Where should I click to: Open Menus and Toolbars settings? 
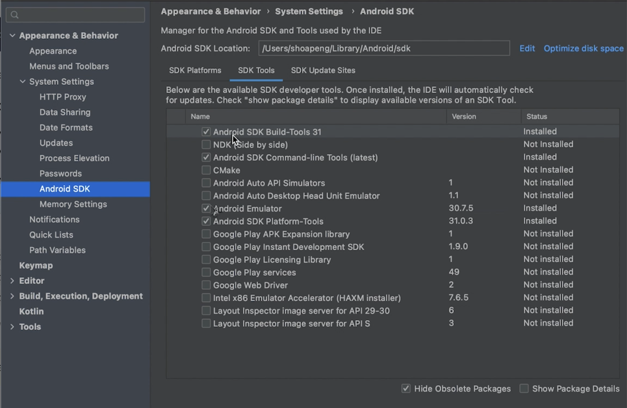[69, 67]
